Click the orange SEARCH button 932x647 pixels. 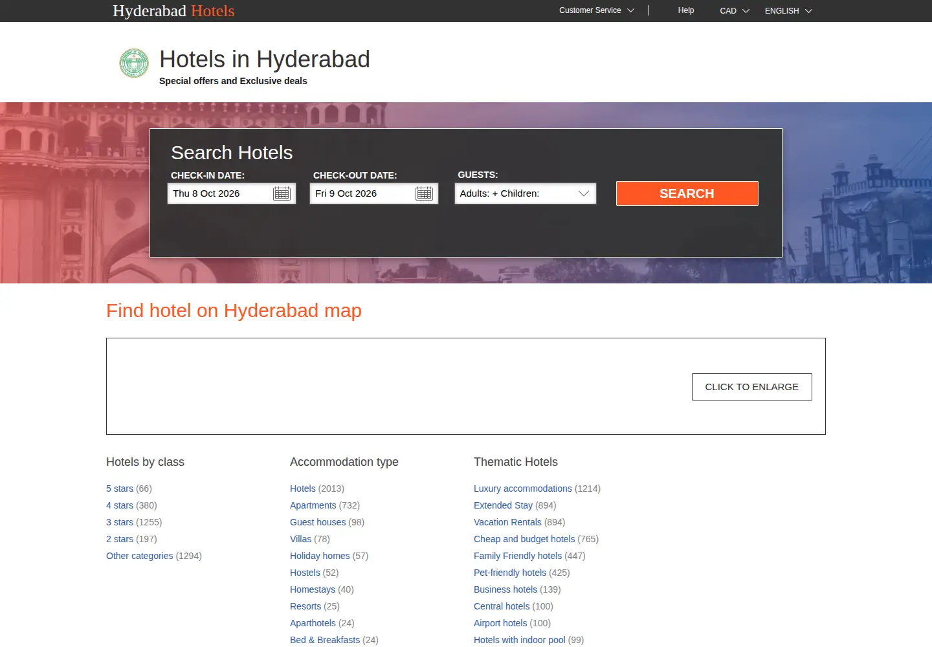(687, 193)
